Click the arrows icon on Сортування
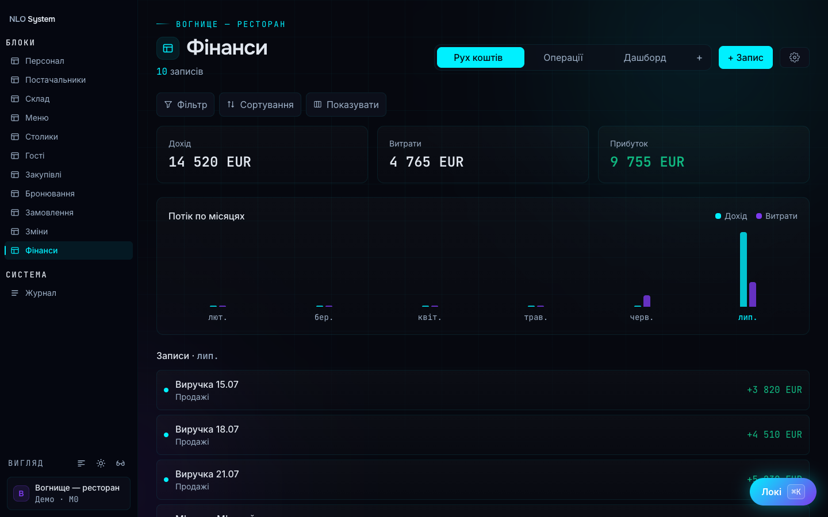The height and width of the screenshot is (517, 828). [x=231, y=105]
